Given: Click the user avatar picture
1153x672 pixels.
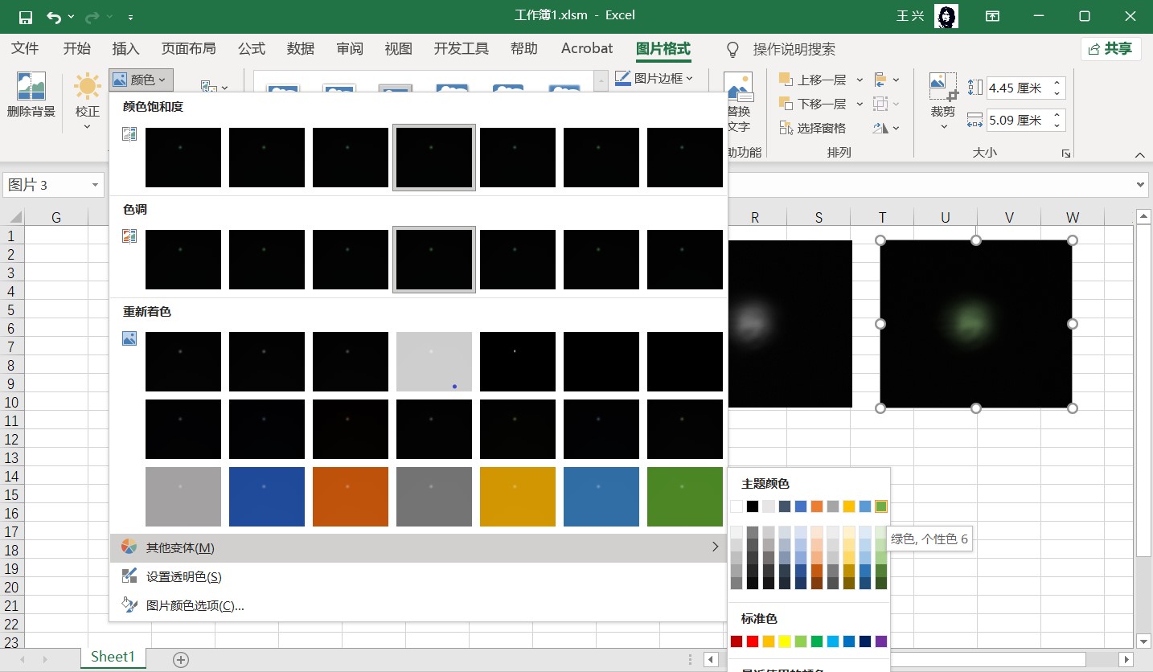Looking at the screenshot, I should 946,16.
